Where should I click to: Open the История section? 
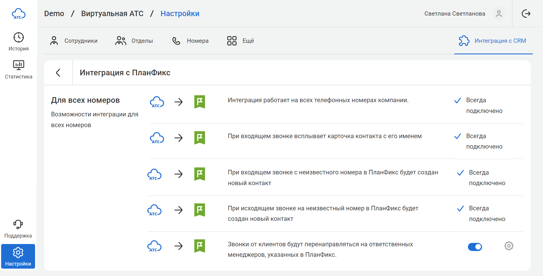[x=19, y=42]
